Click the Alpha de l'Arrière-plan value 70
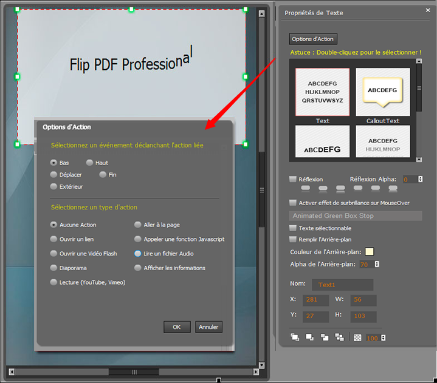This screenshot has width=437, height=383. tap(366, 265)
